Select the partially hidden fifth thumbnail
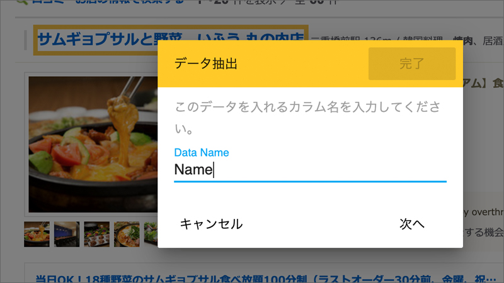The height and width of the screenshot is (283, 504). click(151, 234)
